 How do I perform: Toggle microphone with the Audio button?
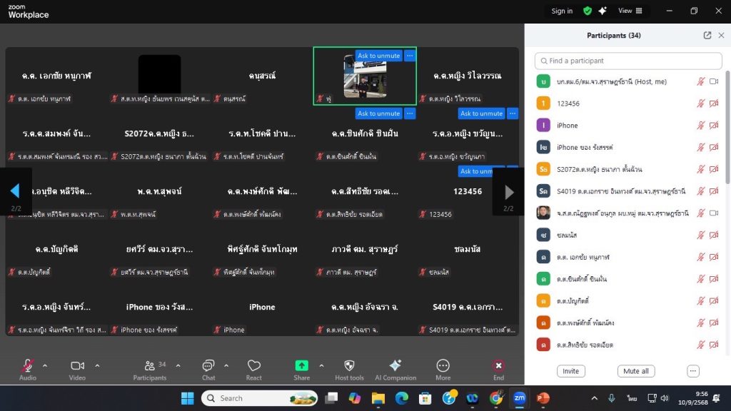[28, 365]
